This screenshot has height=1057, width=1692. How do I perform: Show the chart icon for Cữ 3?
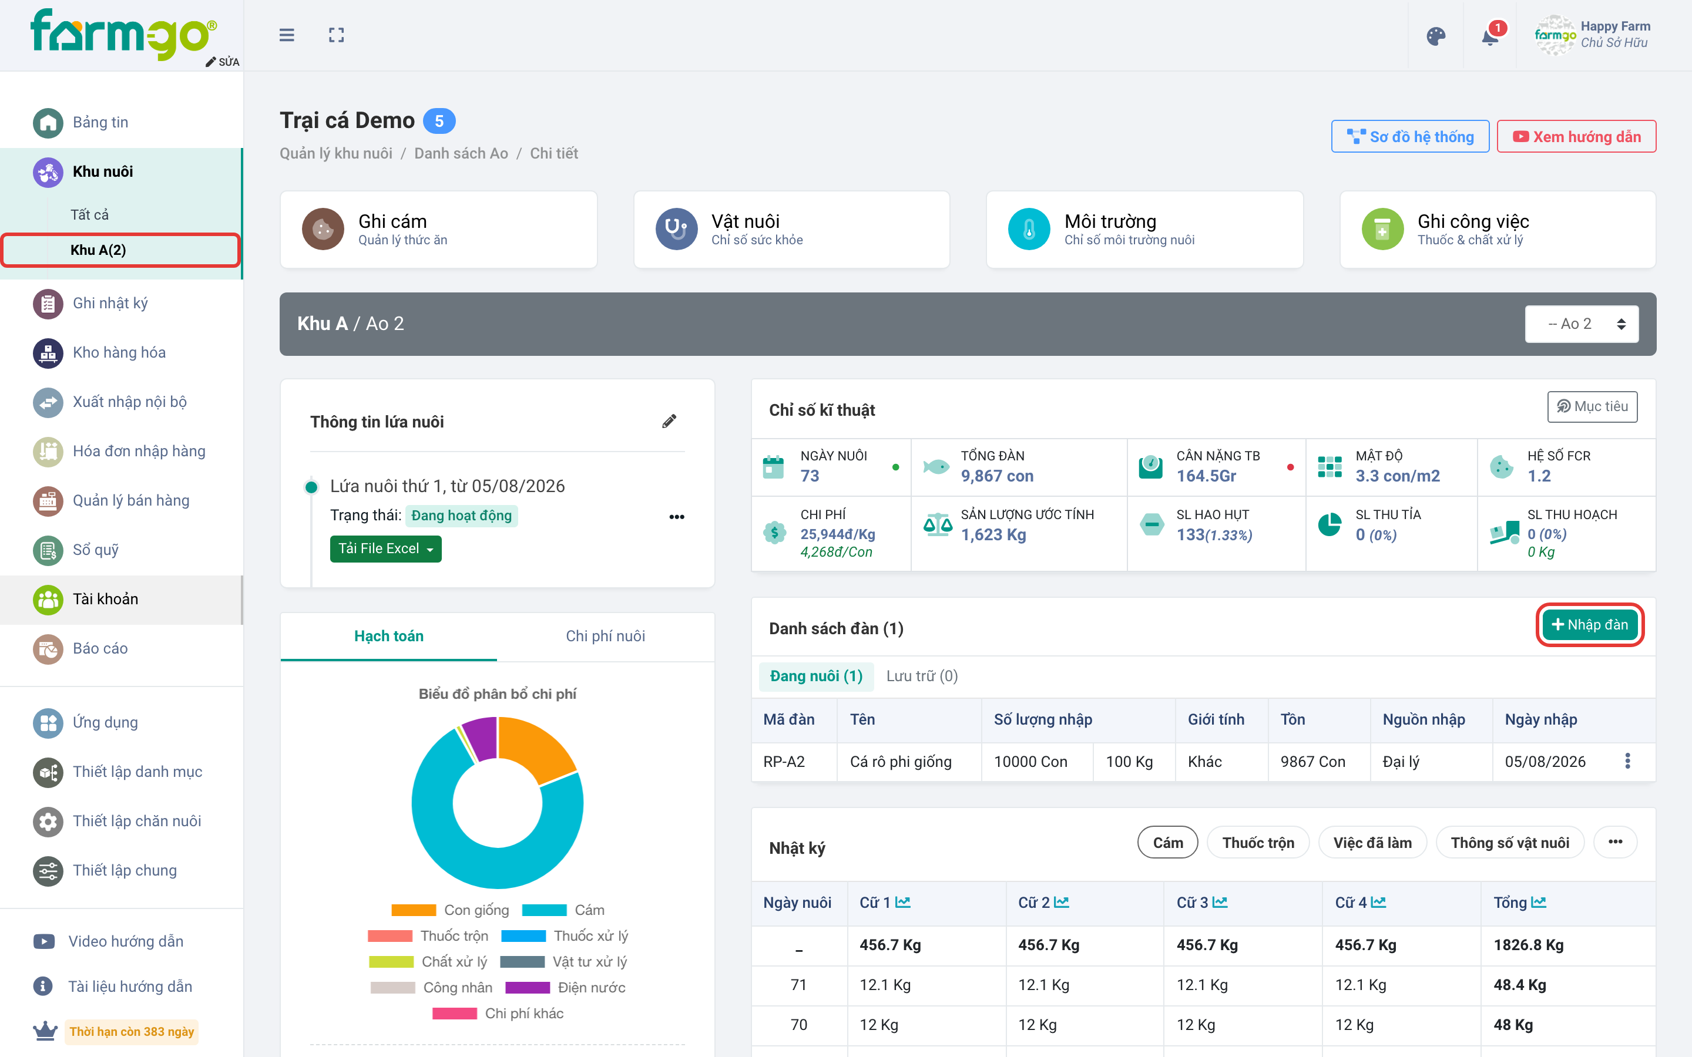(x=1220, y=903)
